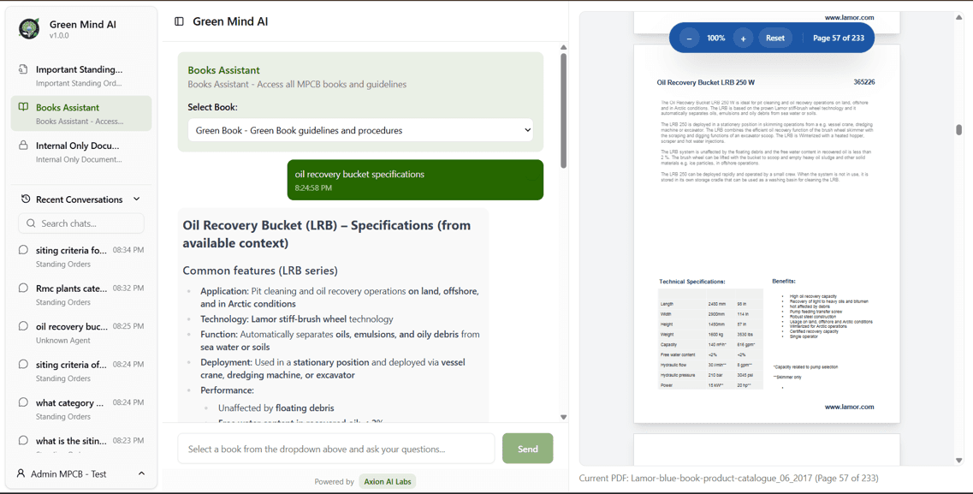This screenshot has height=494, width=973.
Task: Open 'Rmc plants cate...' conversation
Action: [80, 295]
